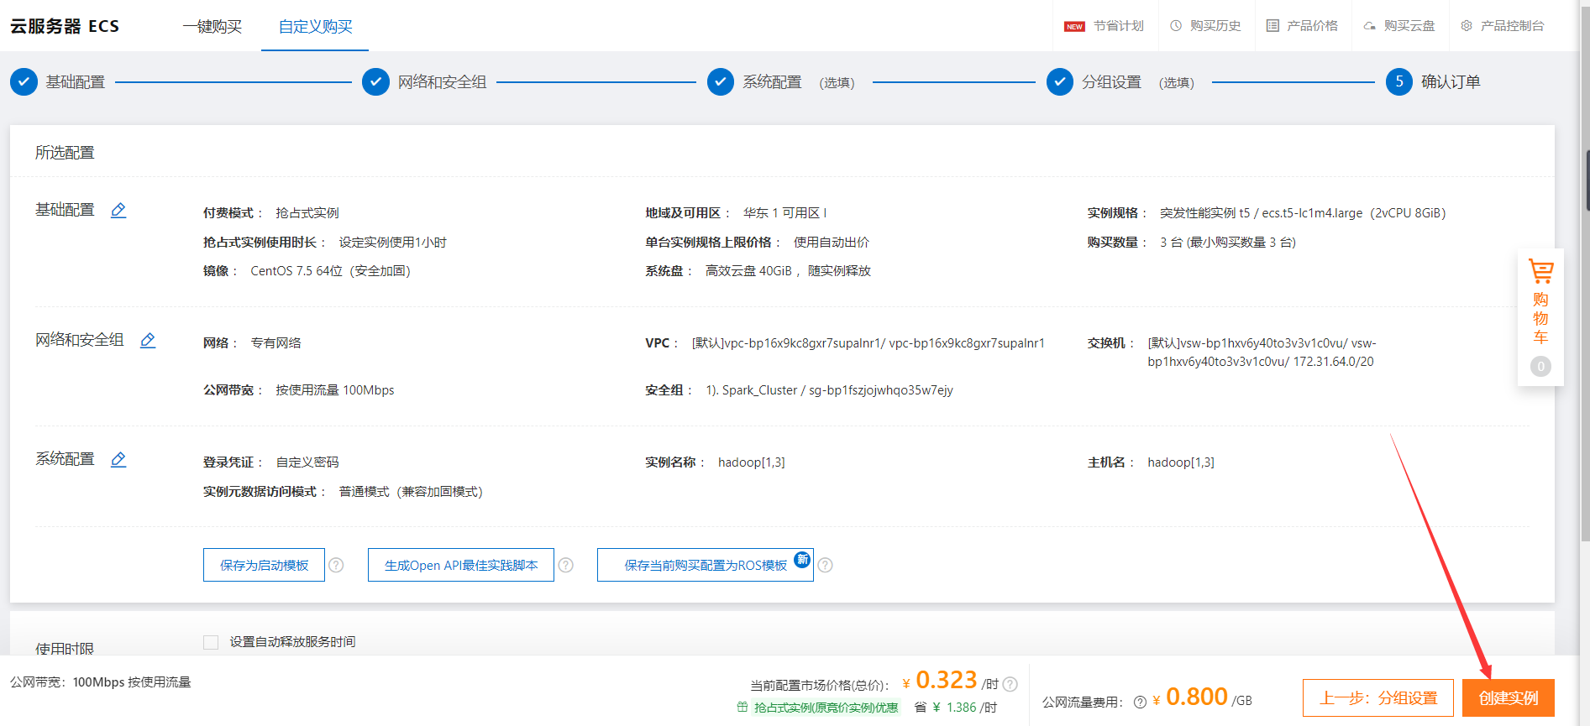Click the 网络和安全组 step checkmark circle
Image resolution: width=1590 pixels, height=726 pixels.
tap(375, 81)
